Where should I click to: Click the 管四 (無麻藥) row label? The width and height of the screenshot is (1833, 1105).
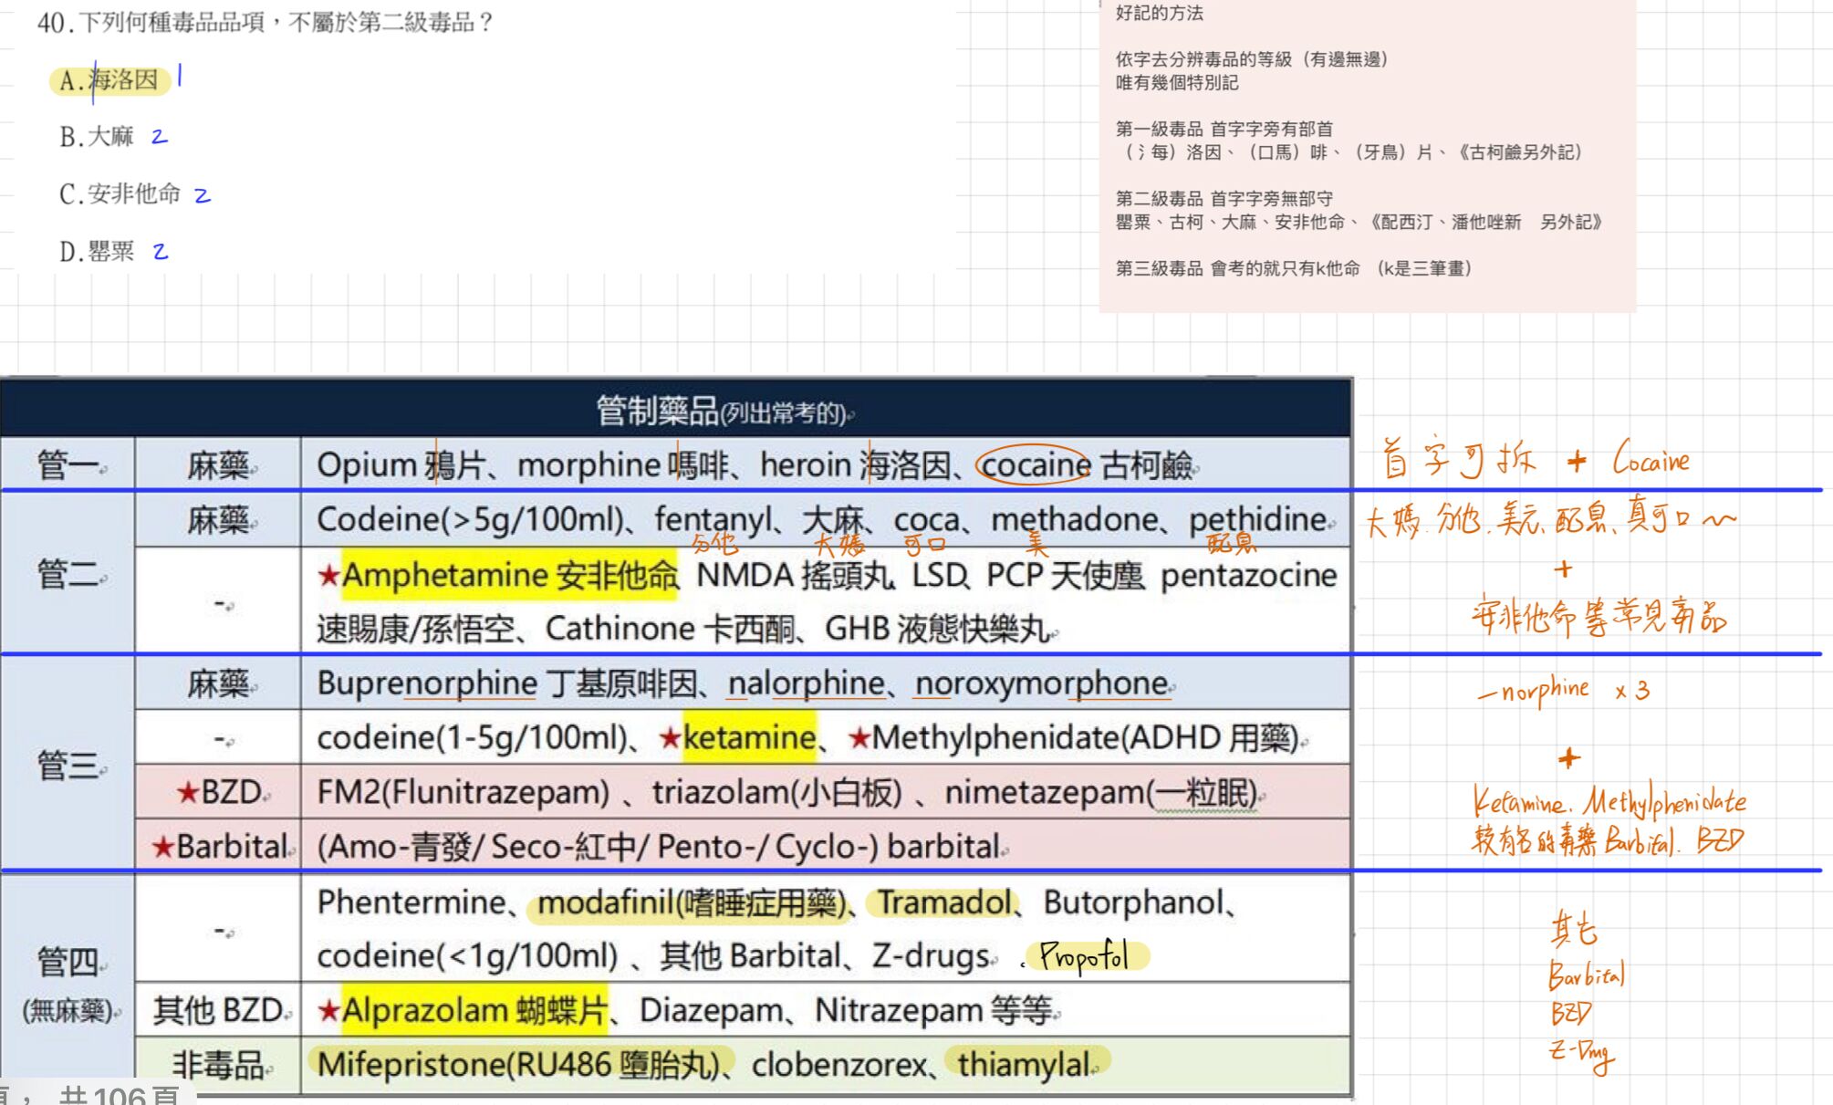(68, 984)
